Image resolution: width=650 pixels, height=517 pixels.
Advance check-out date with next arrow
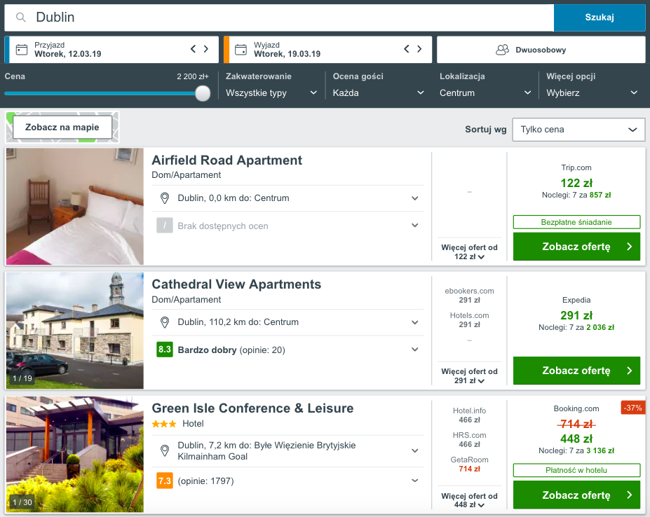coord(419,49)
